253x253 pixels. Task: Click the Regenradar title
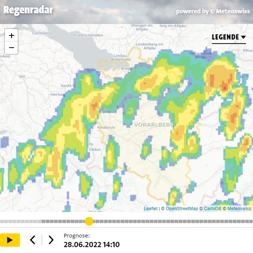(x=28, y=10)
